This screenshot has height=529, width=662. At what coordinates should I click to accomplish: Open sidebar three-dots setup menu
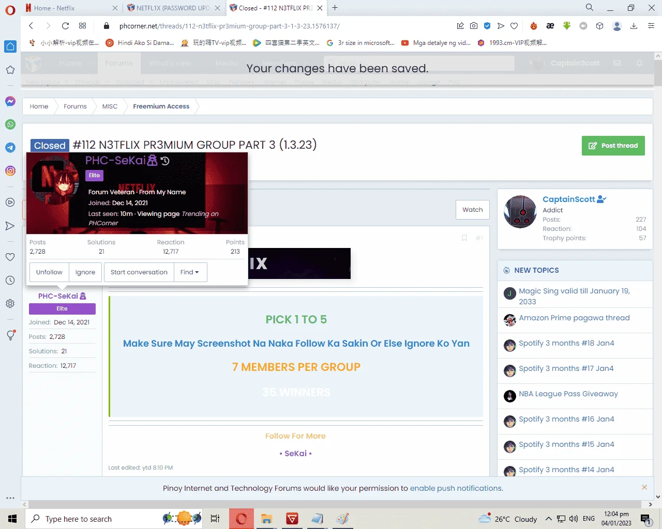coord(10,498)
